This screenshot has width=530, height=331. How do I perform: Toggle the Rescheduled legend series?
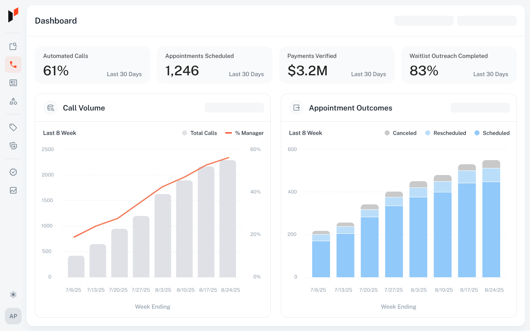(446, 133)
